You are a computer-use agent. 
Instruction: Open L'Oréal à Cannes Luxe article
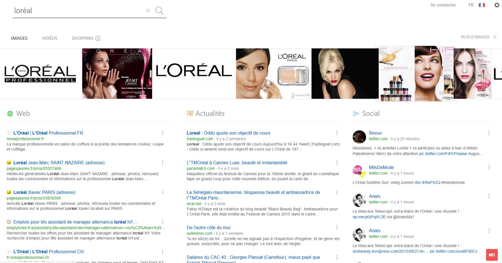(x=237, y=163)
